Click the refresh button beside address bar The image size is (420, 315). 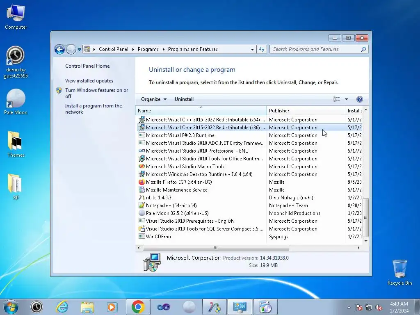tap(262, 49)
